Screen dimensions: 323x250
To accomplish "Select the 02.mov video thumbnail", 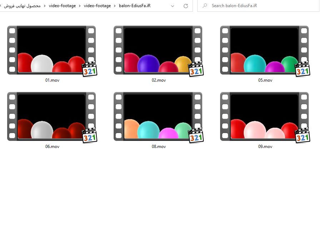I will (158, 50).
